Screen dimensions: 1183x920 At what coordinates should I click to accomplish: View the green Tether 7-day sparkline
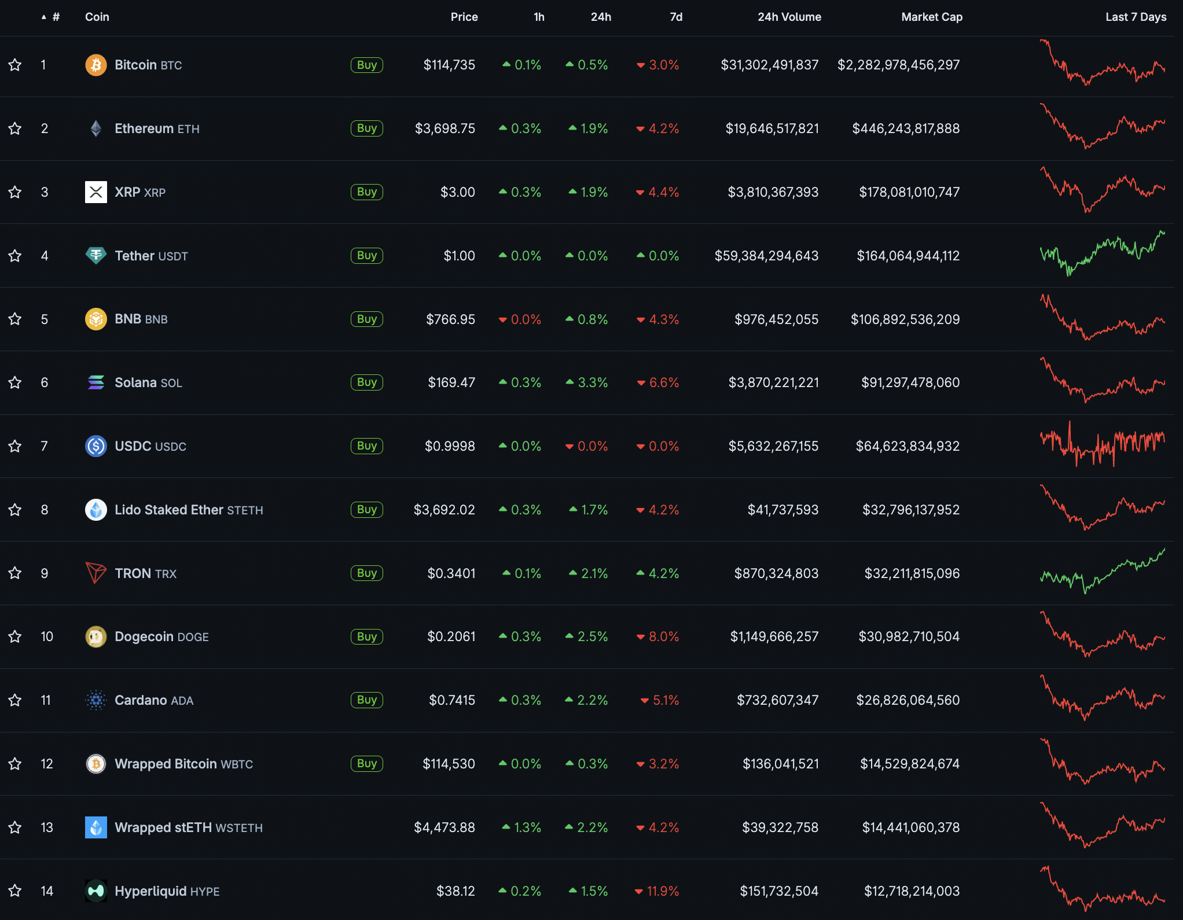1102,254
